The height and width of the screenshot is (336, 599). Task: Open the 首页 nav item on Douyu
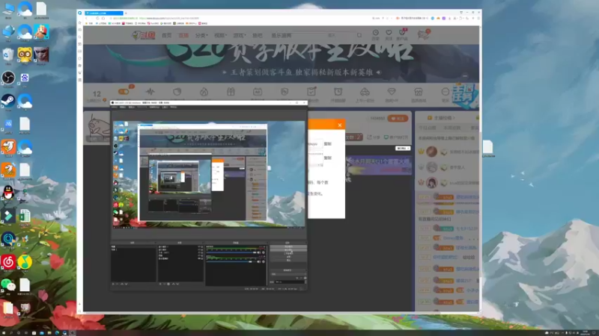(x=166, y=35)
